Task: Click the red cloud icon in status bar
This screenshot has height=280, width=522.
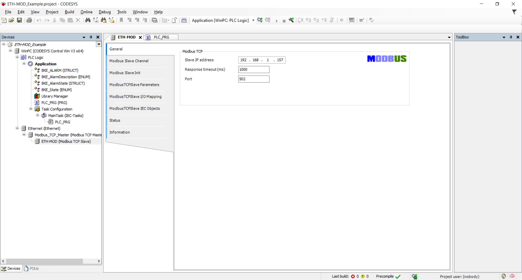Action: click(x=512, y=276)
